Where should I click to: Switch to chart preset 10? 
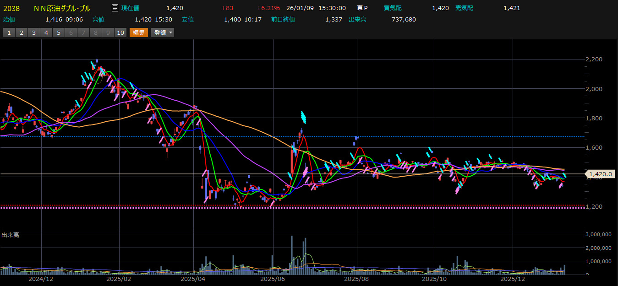(x=120, y=32)
